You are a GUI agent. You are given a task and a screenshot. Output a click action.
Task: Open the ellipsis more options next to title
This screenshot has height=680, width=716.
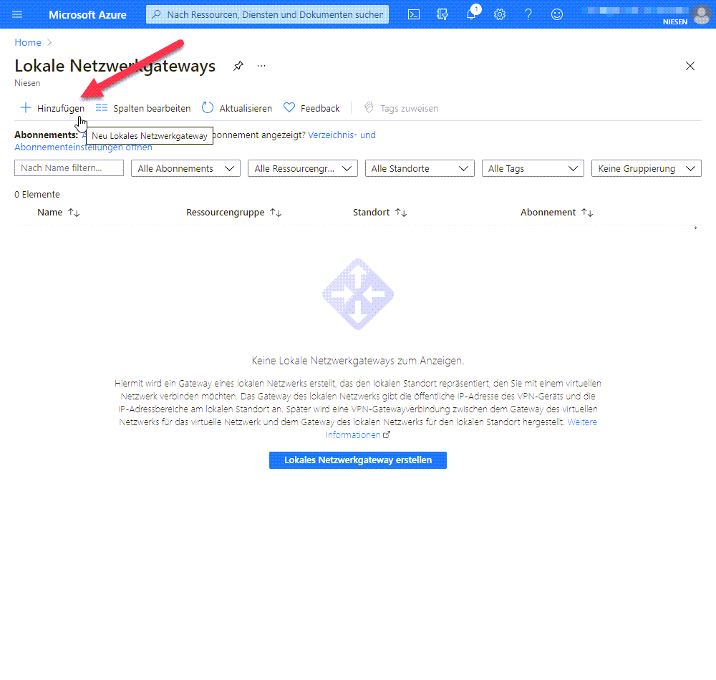click(x=261, y=66)
